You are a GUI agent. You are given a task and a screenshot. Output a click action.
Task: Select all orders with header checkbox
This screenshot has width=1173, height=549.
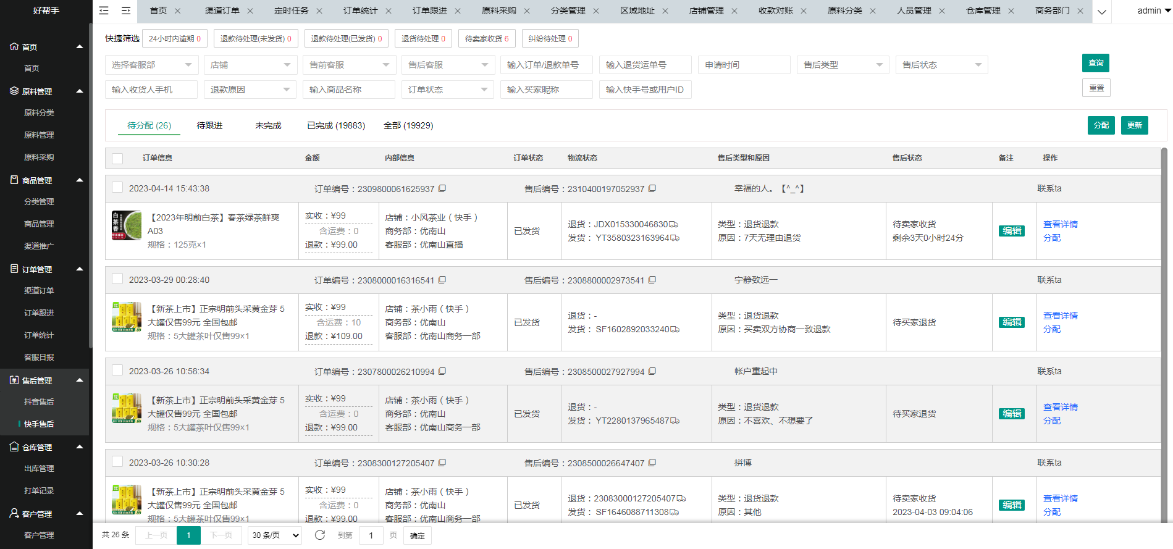click(117, 158)
